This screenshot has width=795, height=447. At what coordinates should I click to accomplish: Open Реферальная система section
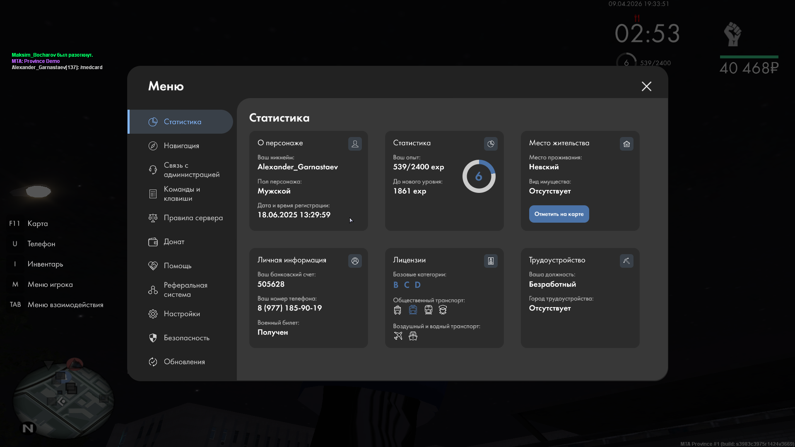click(x=185, y=290)
